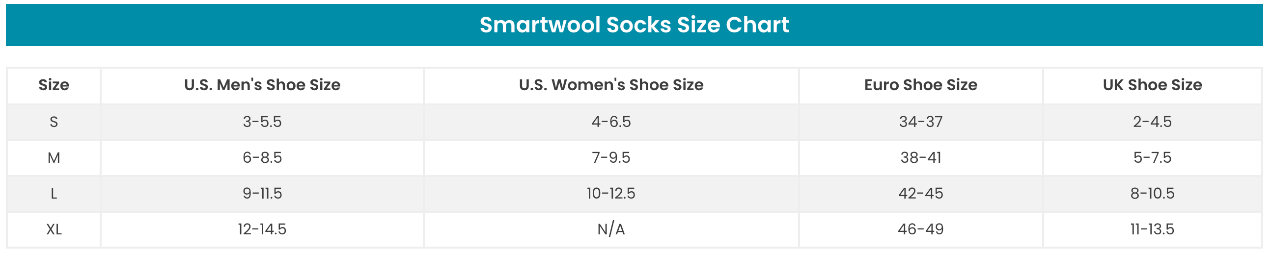Select the UK 8-10.5 cell
Viewport: 1271px width, 254px height.
(x=1152, y=194)
